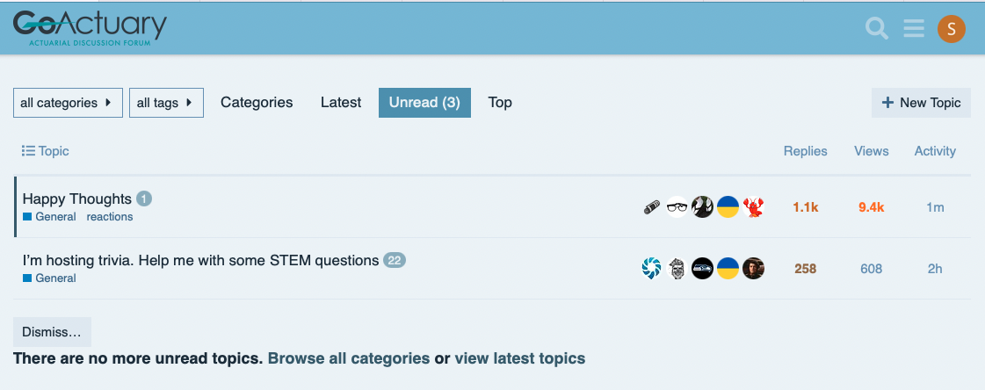Click the glasses avatar on Happy Thoughts

pyautogui.click(x=677, y=207)
